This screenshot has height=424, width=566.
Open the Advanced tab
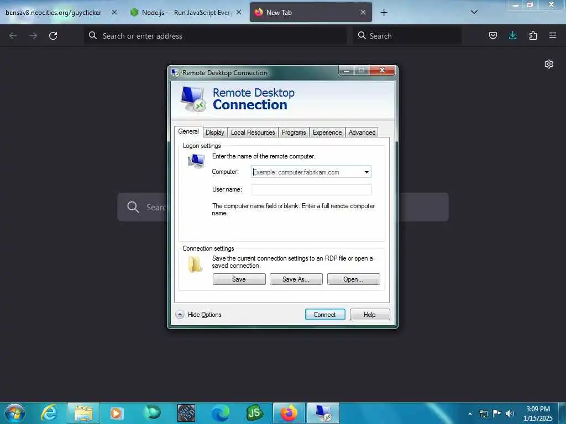click(x=362, y=132)
